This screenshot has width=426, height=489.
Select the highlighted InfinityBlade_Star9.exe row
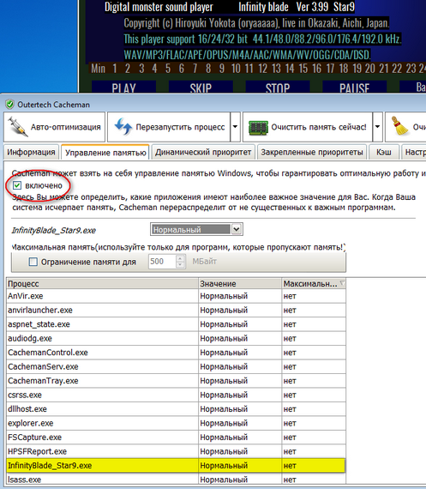point(176,465)
